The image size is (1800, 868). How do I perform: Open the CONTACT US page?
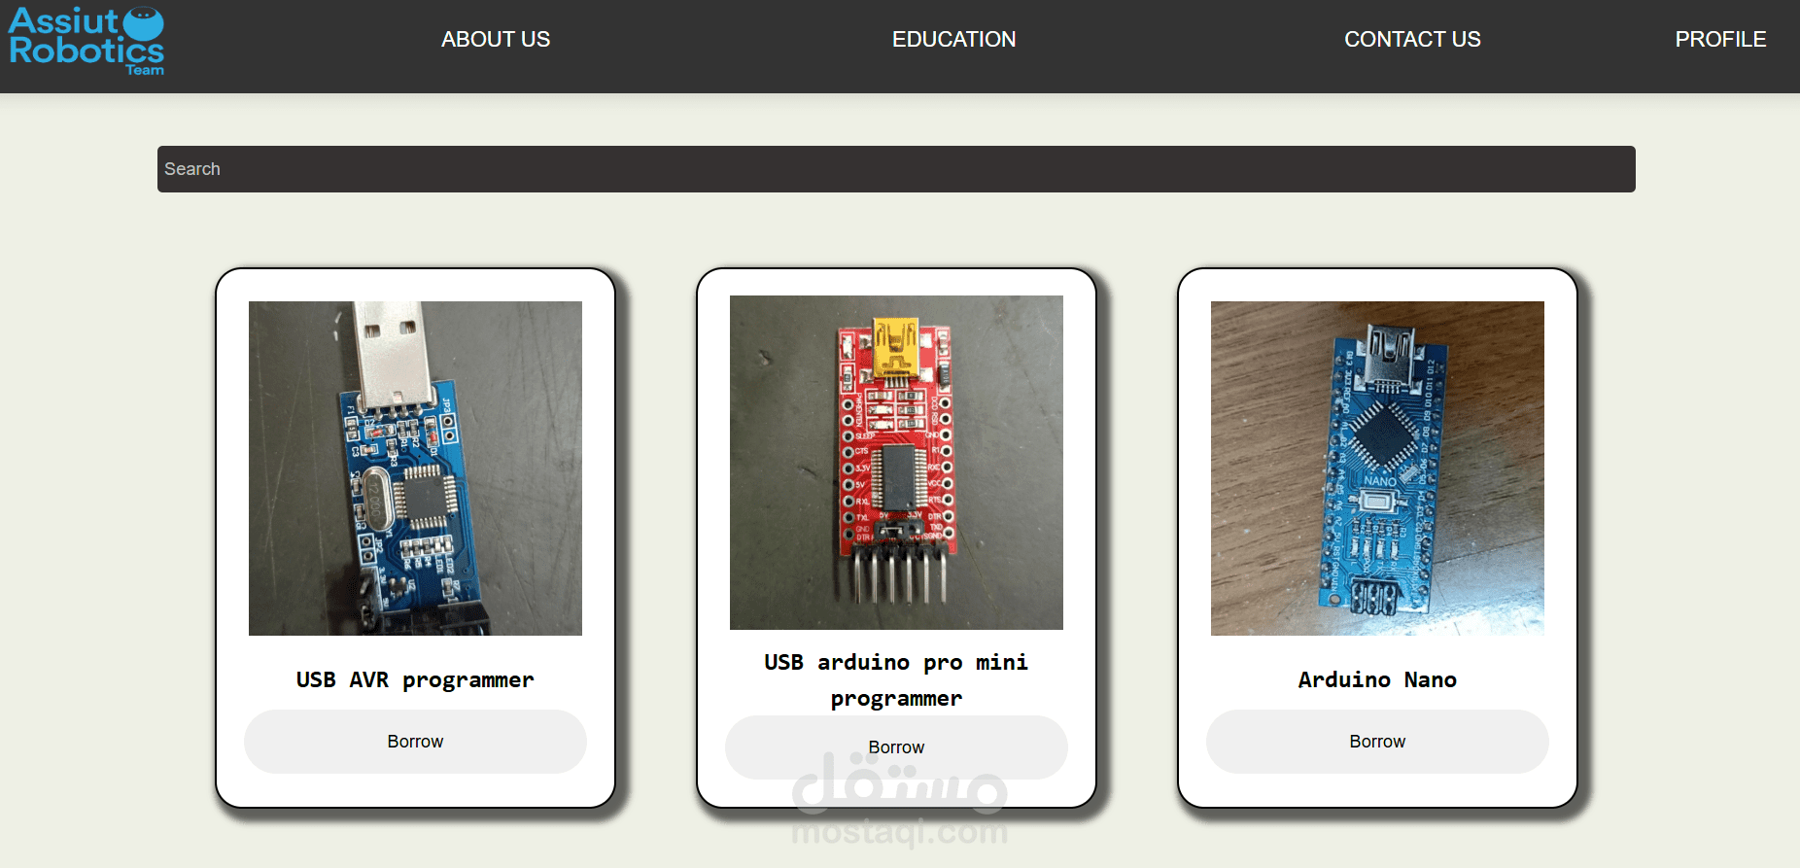(x=1412, y=39)
